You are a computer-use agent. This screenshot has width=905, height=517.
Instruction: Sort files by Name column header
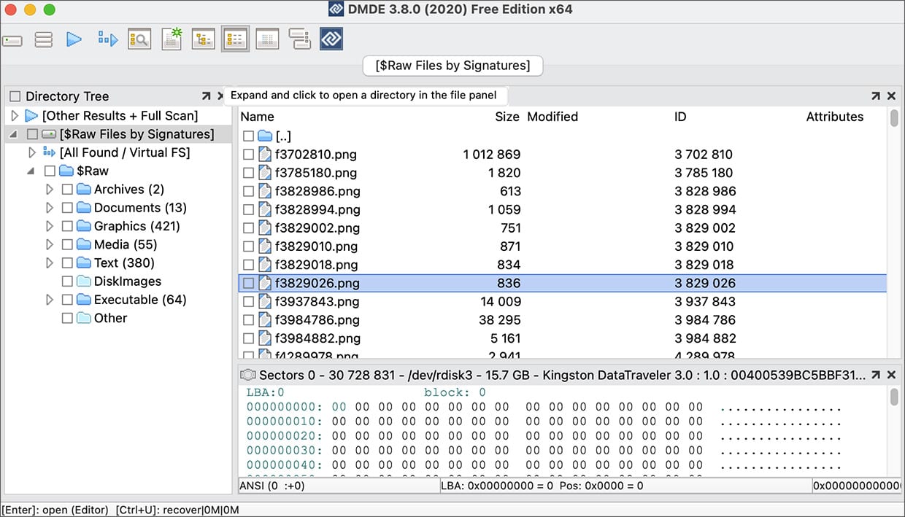point(258,117)
